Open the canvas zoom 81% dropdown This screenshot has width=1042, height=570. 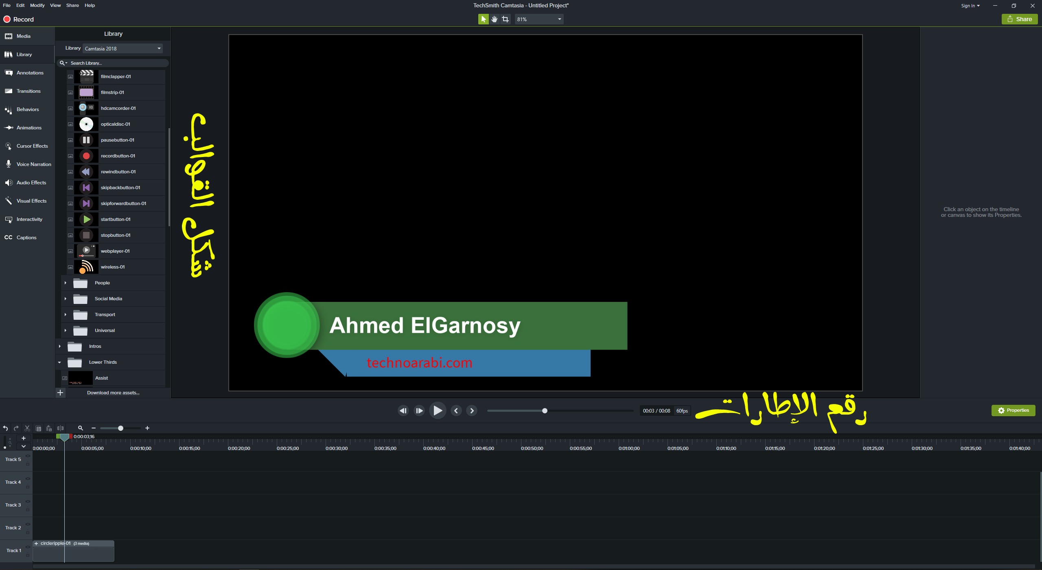pos(539,19)
